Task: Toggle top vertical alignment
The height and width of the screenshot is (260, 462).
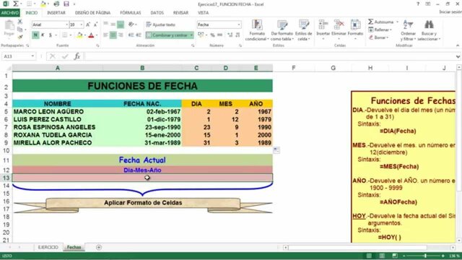Action: coord(105,25)
